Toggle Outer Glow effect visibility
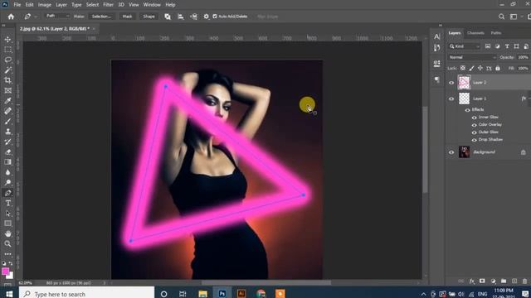The image size is (531, 298). coord(474,132)
